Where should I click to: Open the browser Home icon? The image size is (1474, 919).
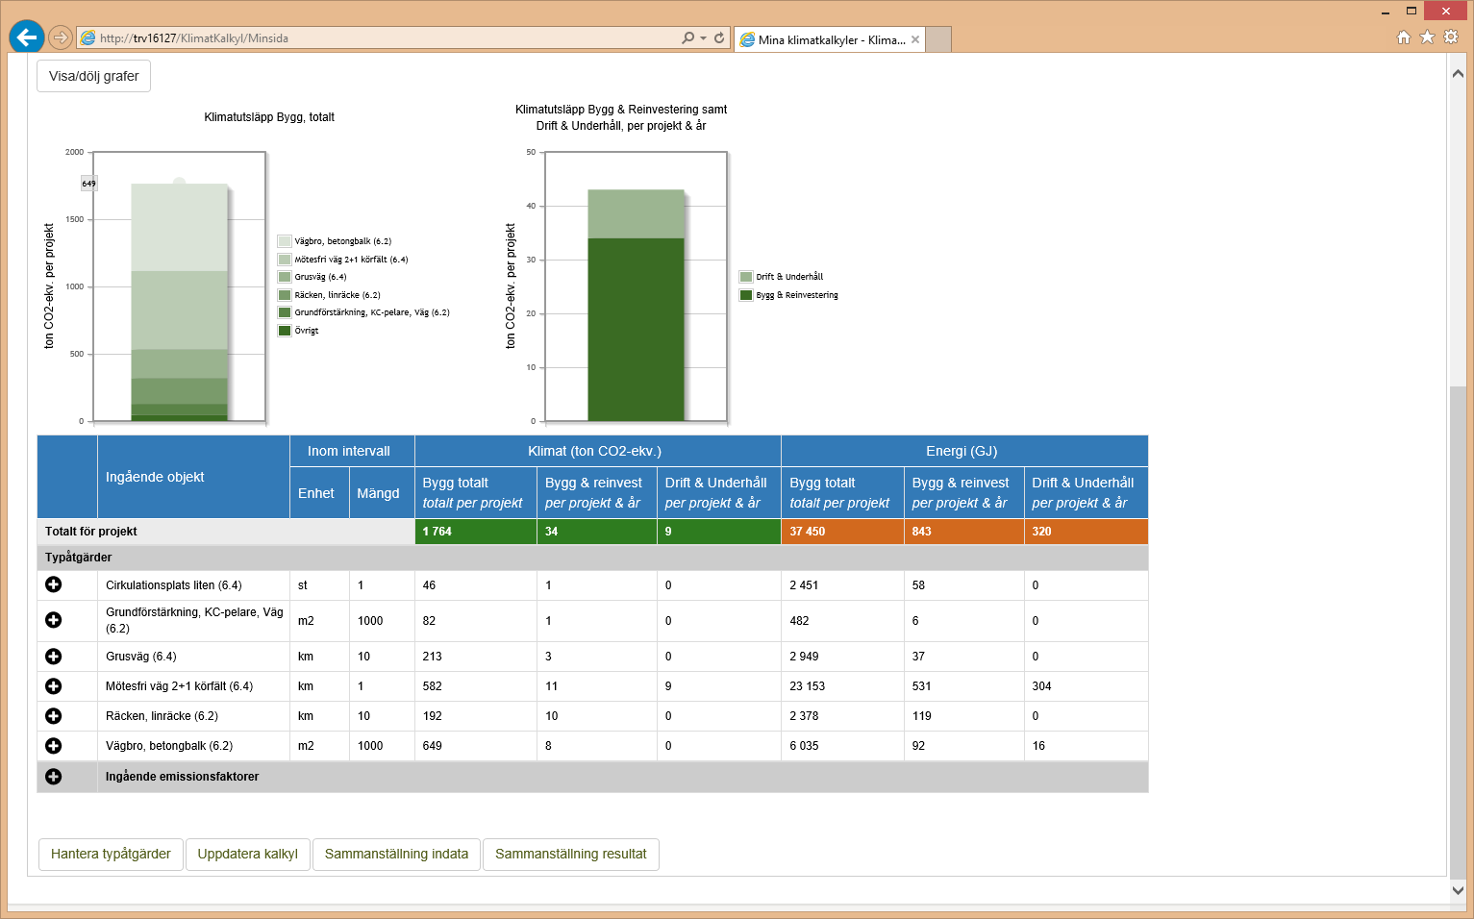pyautogui.click(x=1404, y=37)
